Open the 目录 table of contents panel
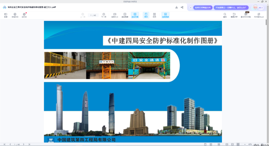The width and height of the screenshot is (269, 146). click(6, 15)
